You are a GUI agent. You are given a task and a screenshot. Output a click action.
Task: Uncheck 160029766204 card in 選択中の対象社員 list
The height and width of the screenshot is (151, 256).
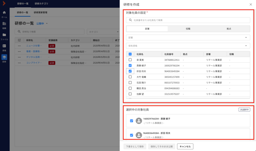pyautogui.click(x=132, y=121)
